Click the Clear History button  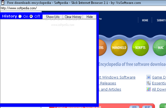click(73, 17)
